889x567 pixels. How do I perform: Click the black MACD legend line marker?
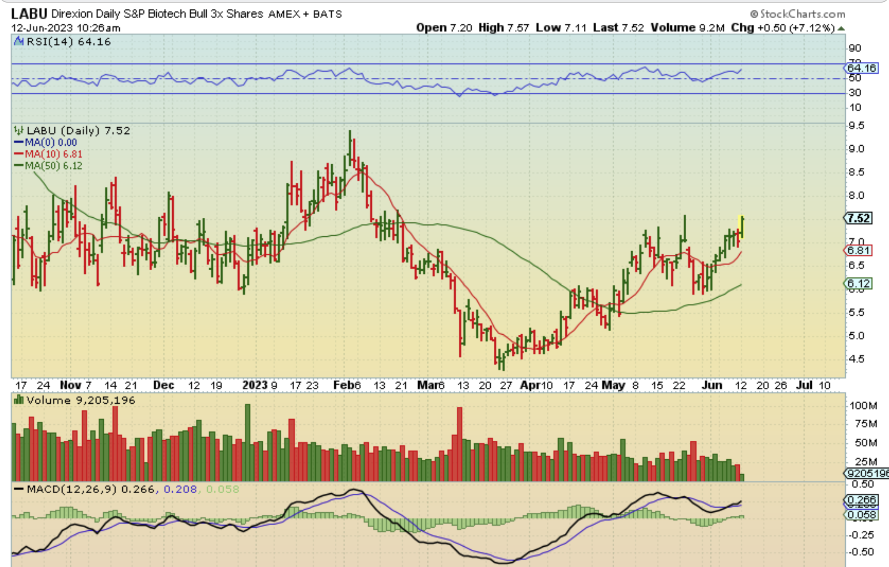19,489
